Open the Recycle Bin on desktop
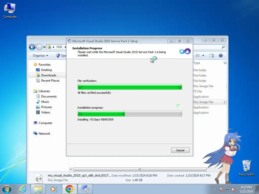The width and height of the screenshot is (259, 194). click(x=246, y=168)
